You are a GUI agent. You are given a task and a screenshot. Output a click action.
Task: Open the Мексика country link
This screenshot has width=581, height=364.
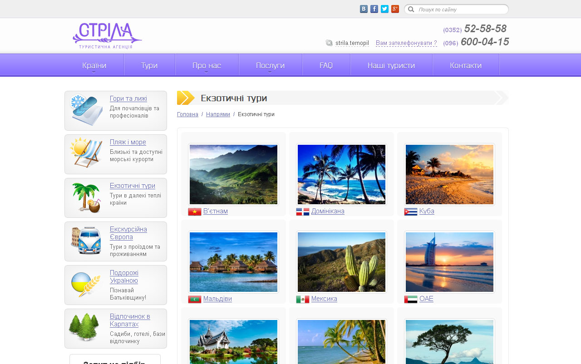pos(324,299)
